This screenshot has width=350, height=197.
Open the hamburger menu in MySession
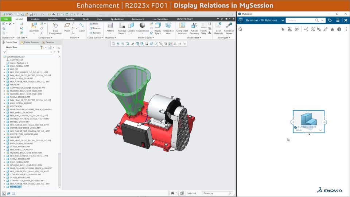[338, 20]
